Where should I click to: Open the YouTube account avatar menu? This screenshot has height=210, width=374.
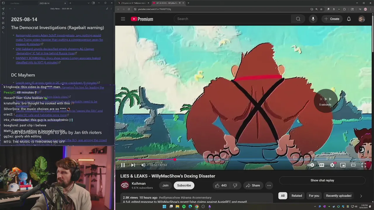pos(362,19)
